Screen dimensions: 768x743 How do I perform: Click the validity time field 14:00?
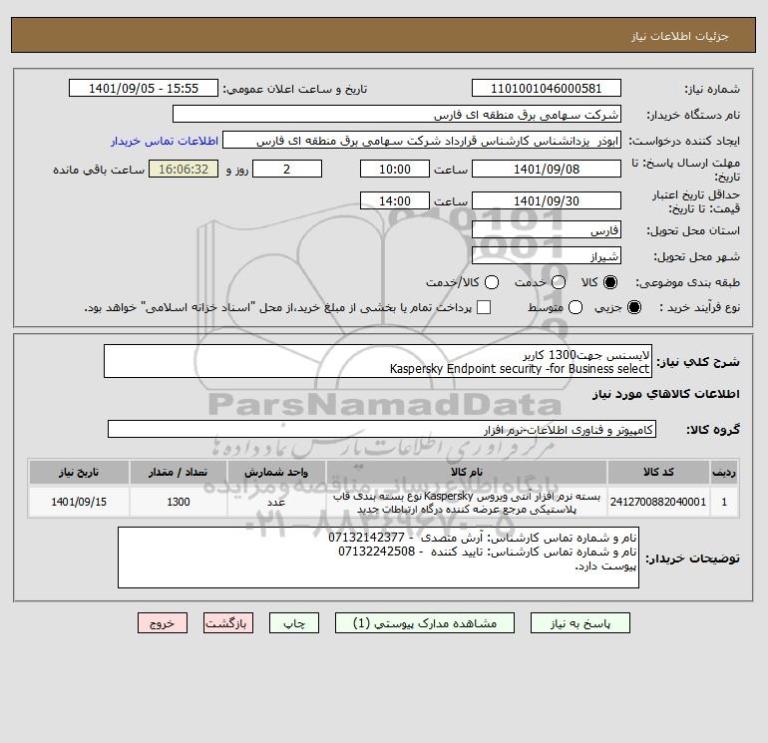395,200
